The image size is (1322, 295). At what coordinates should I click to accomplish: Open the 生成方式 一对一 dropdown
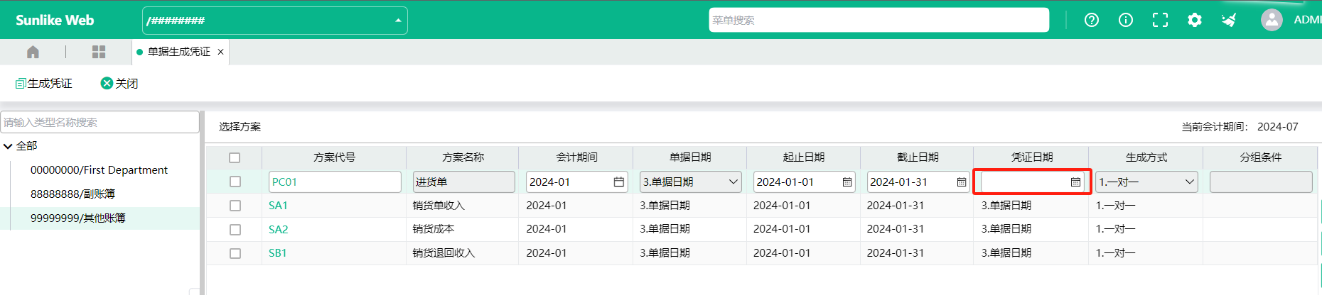1146,182
